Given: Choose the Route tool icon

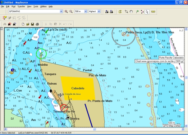Looking at the screenshot, I should pyautogui.click(x=142, y=11).
